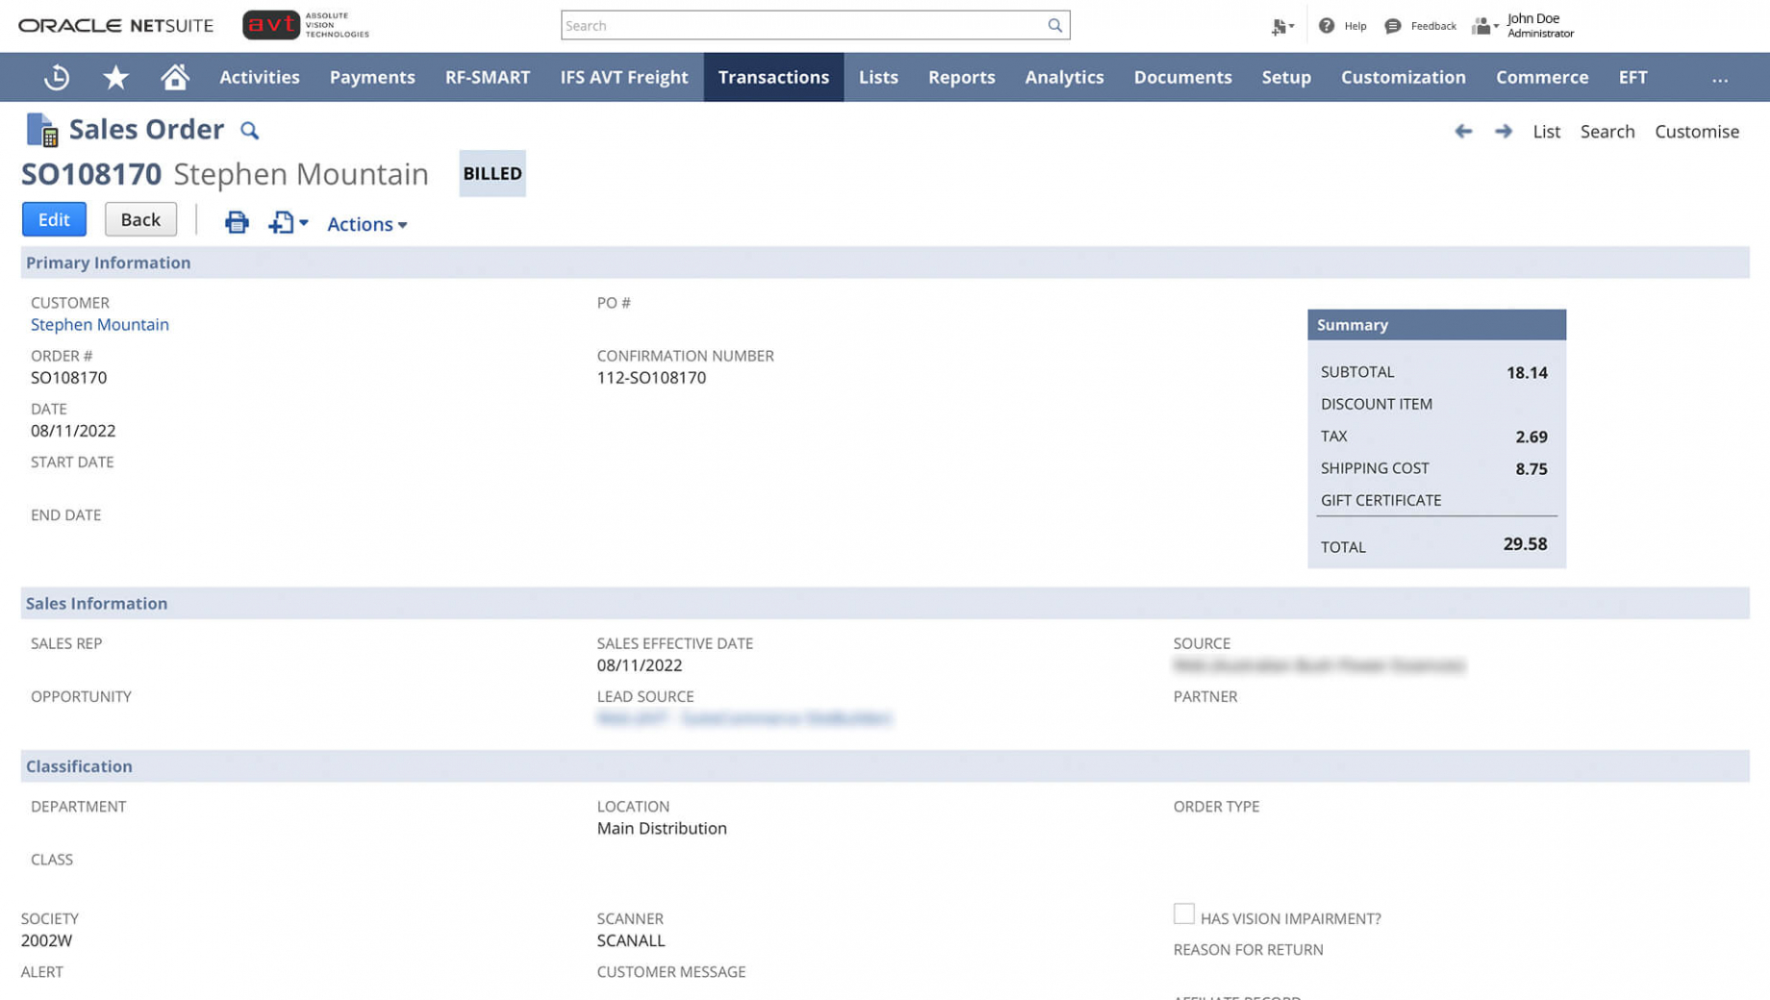
Task: Show more menus via the ellipsis
Action: pyautogui.click(x=1720, y=78)
